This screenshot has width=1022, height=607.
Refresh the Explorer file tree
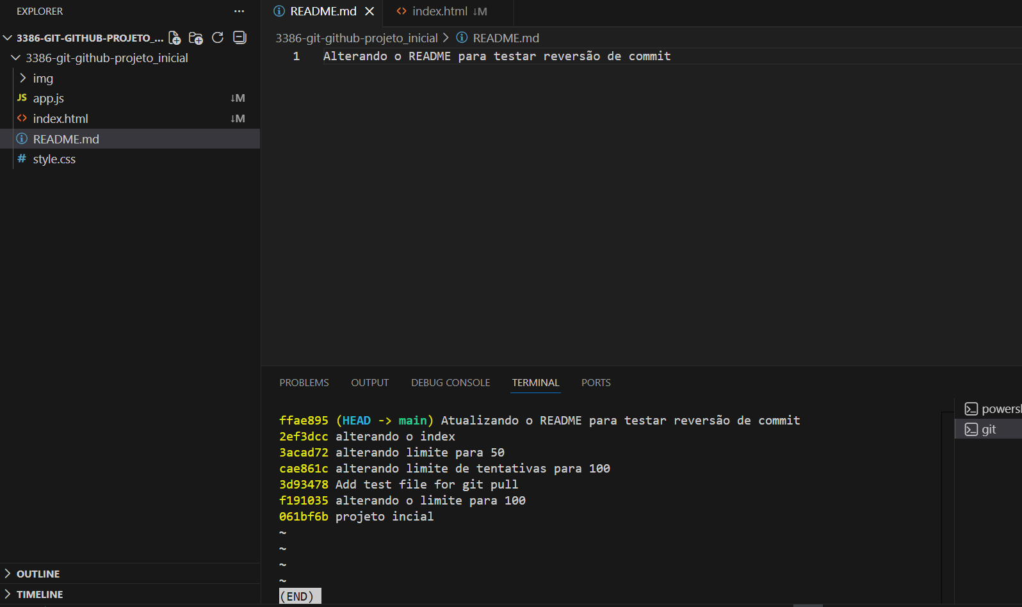click(218, 38)
